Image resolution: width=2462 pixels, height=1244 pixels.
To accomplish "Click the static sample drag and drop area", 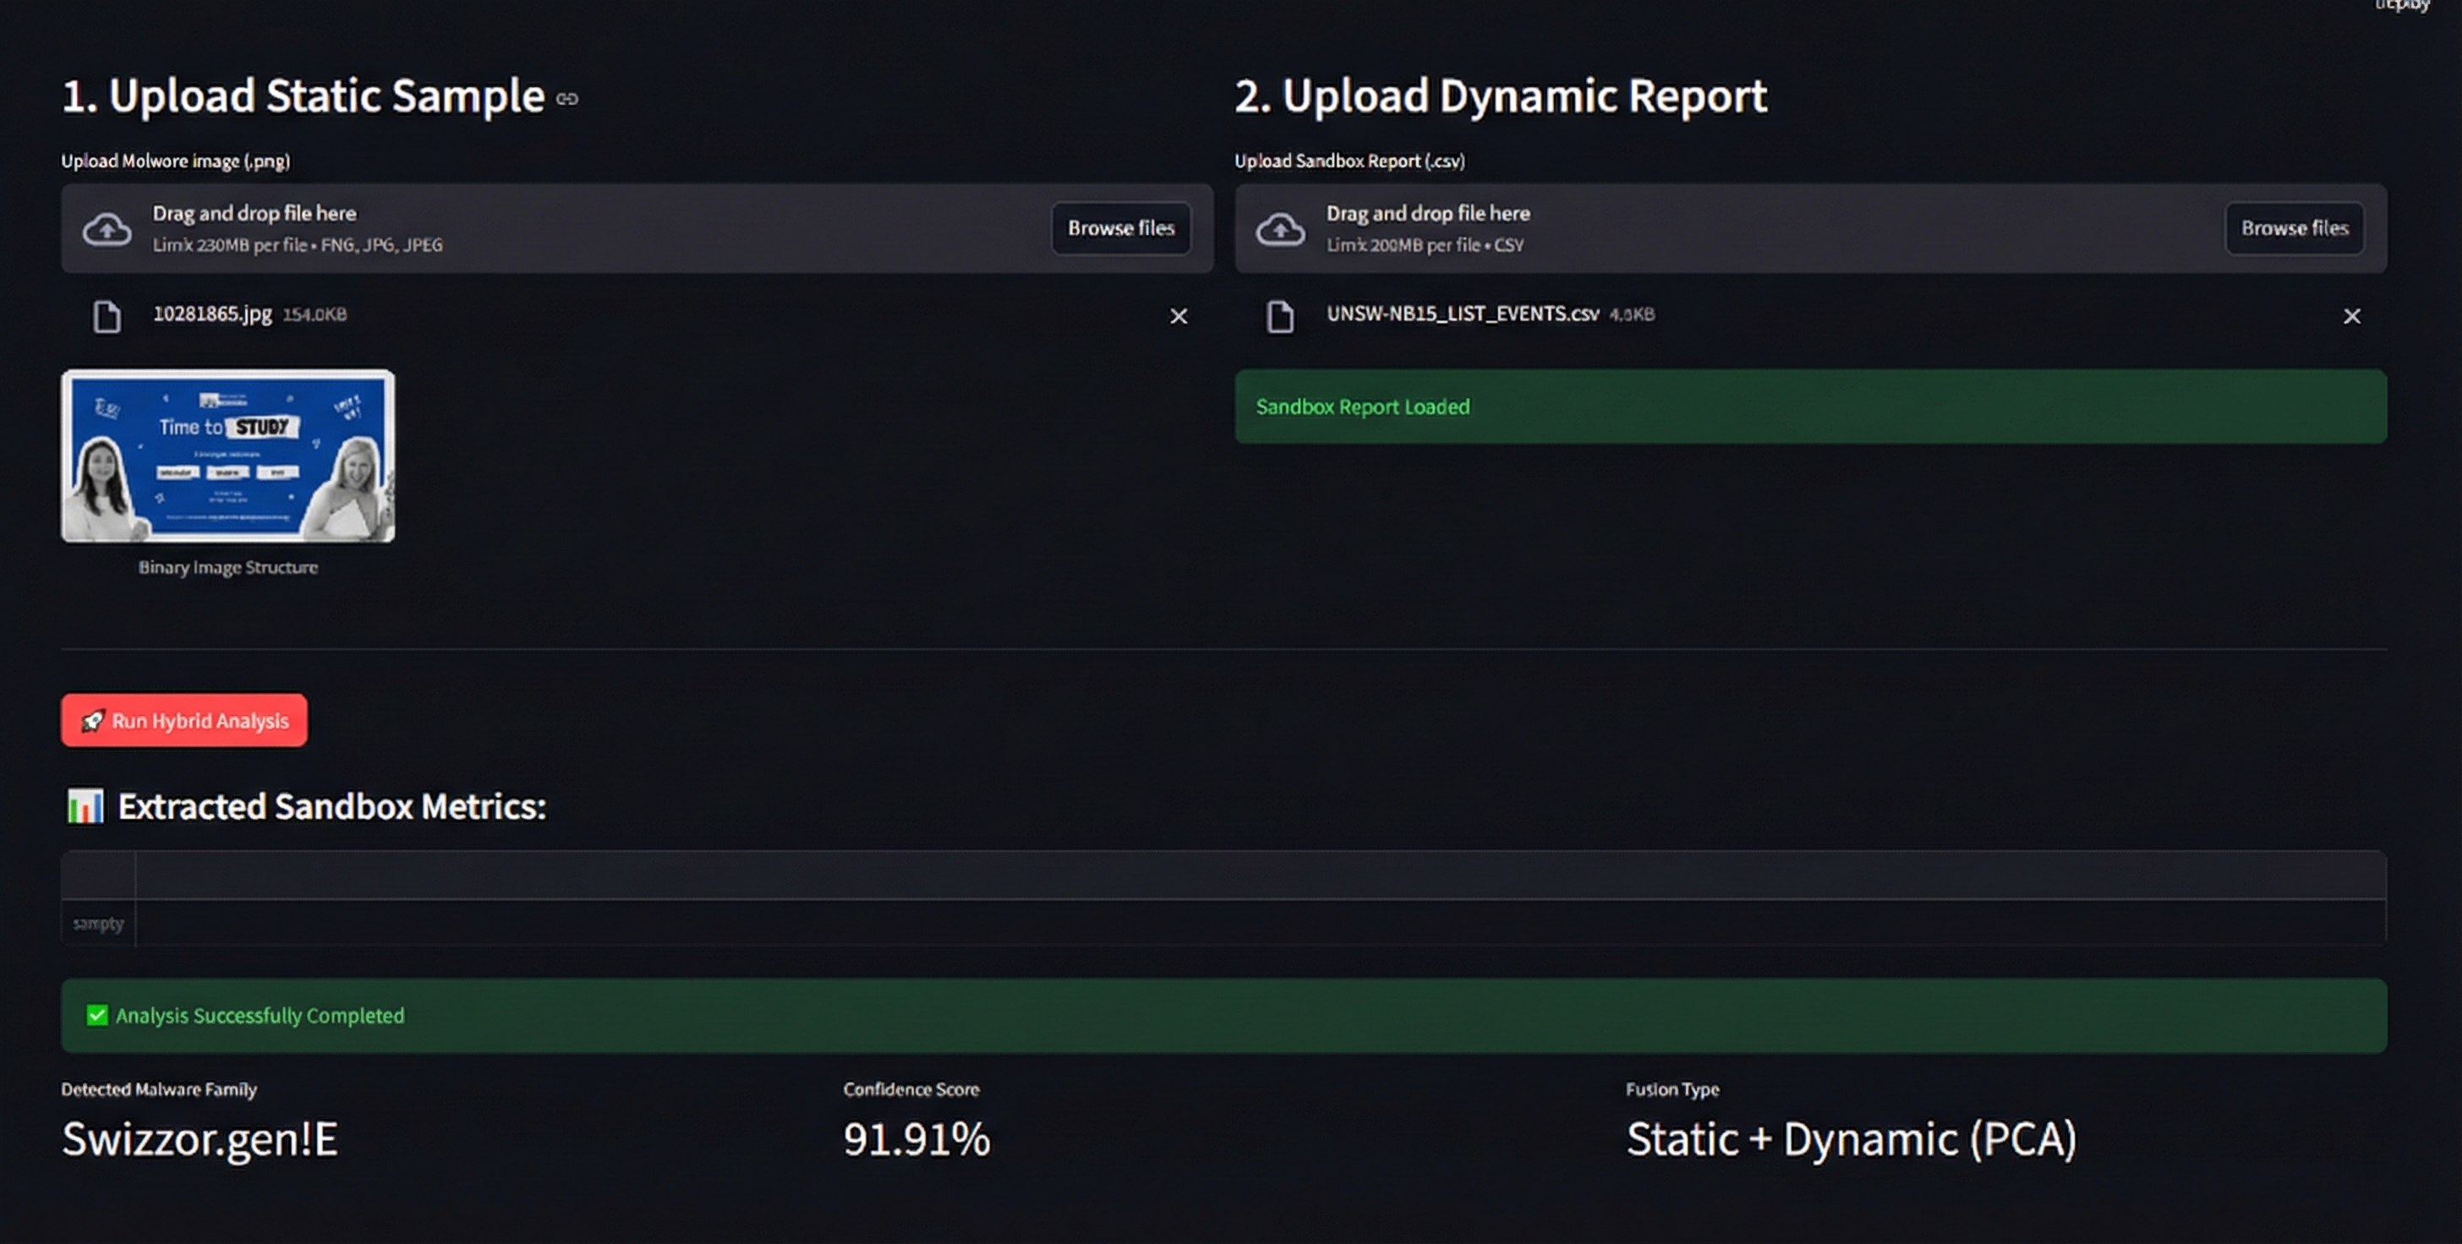I will (x=637, y=228).
